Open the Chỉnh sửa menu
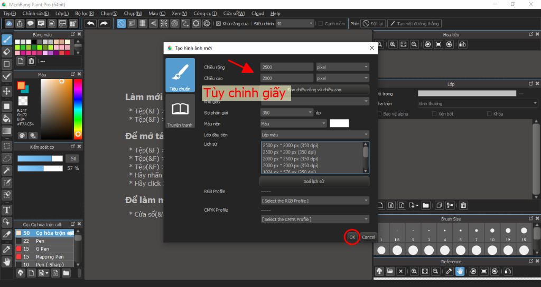 35,13
